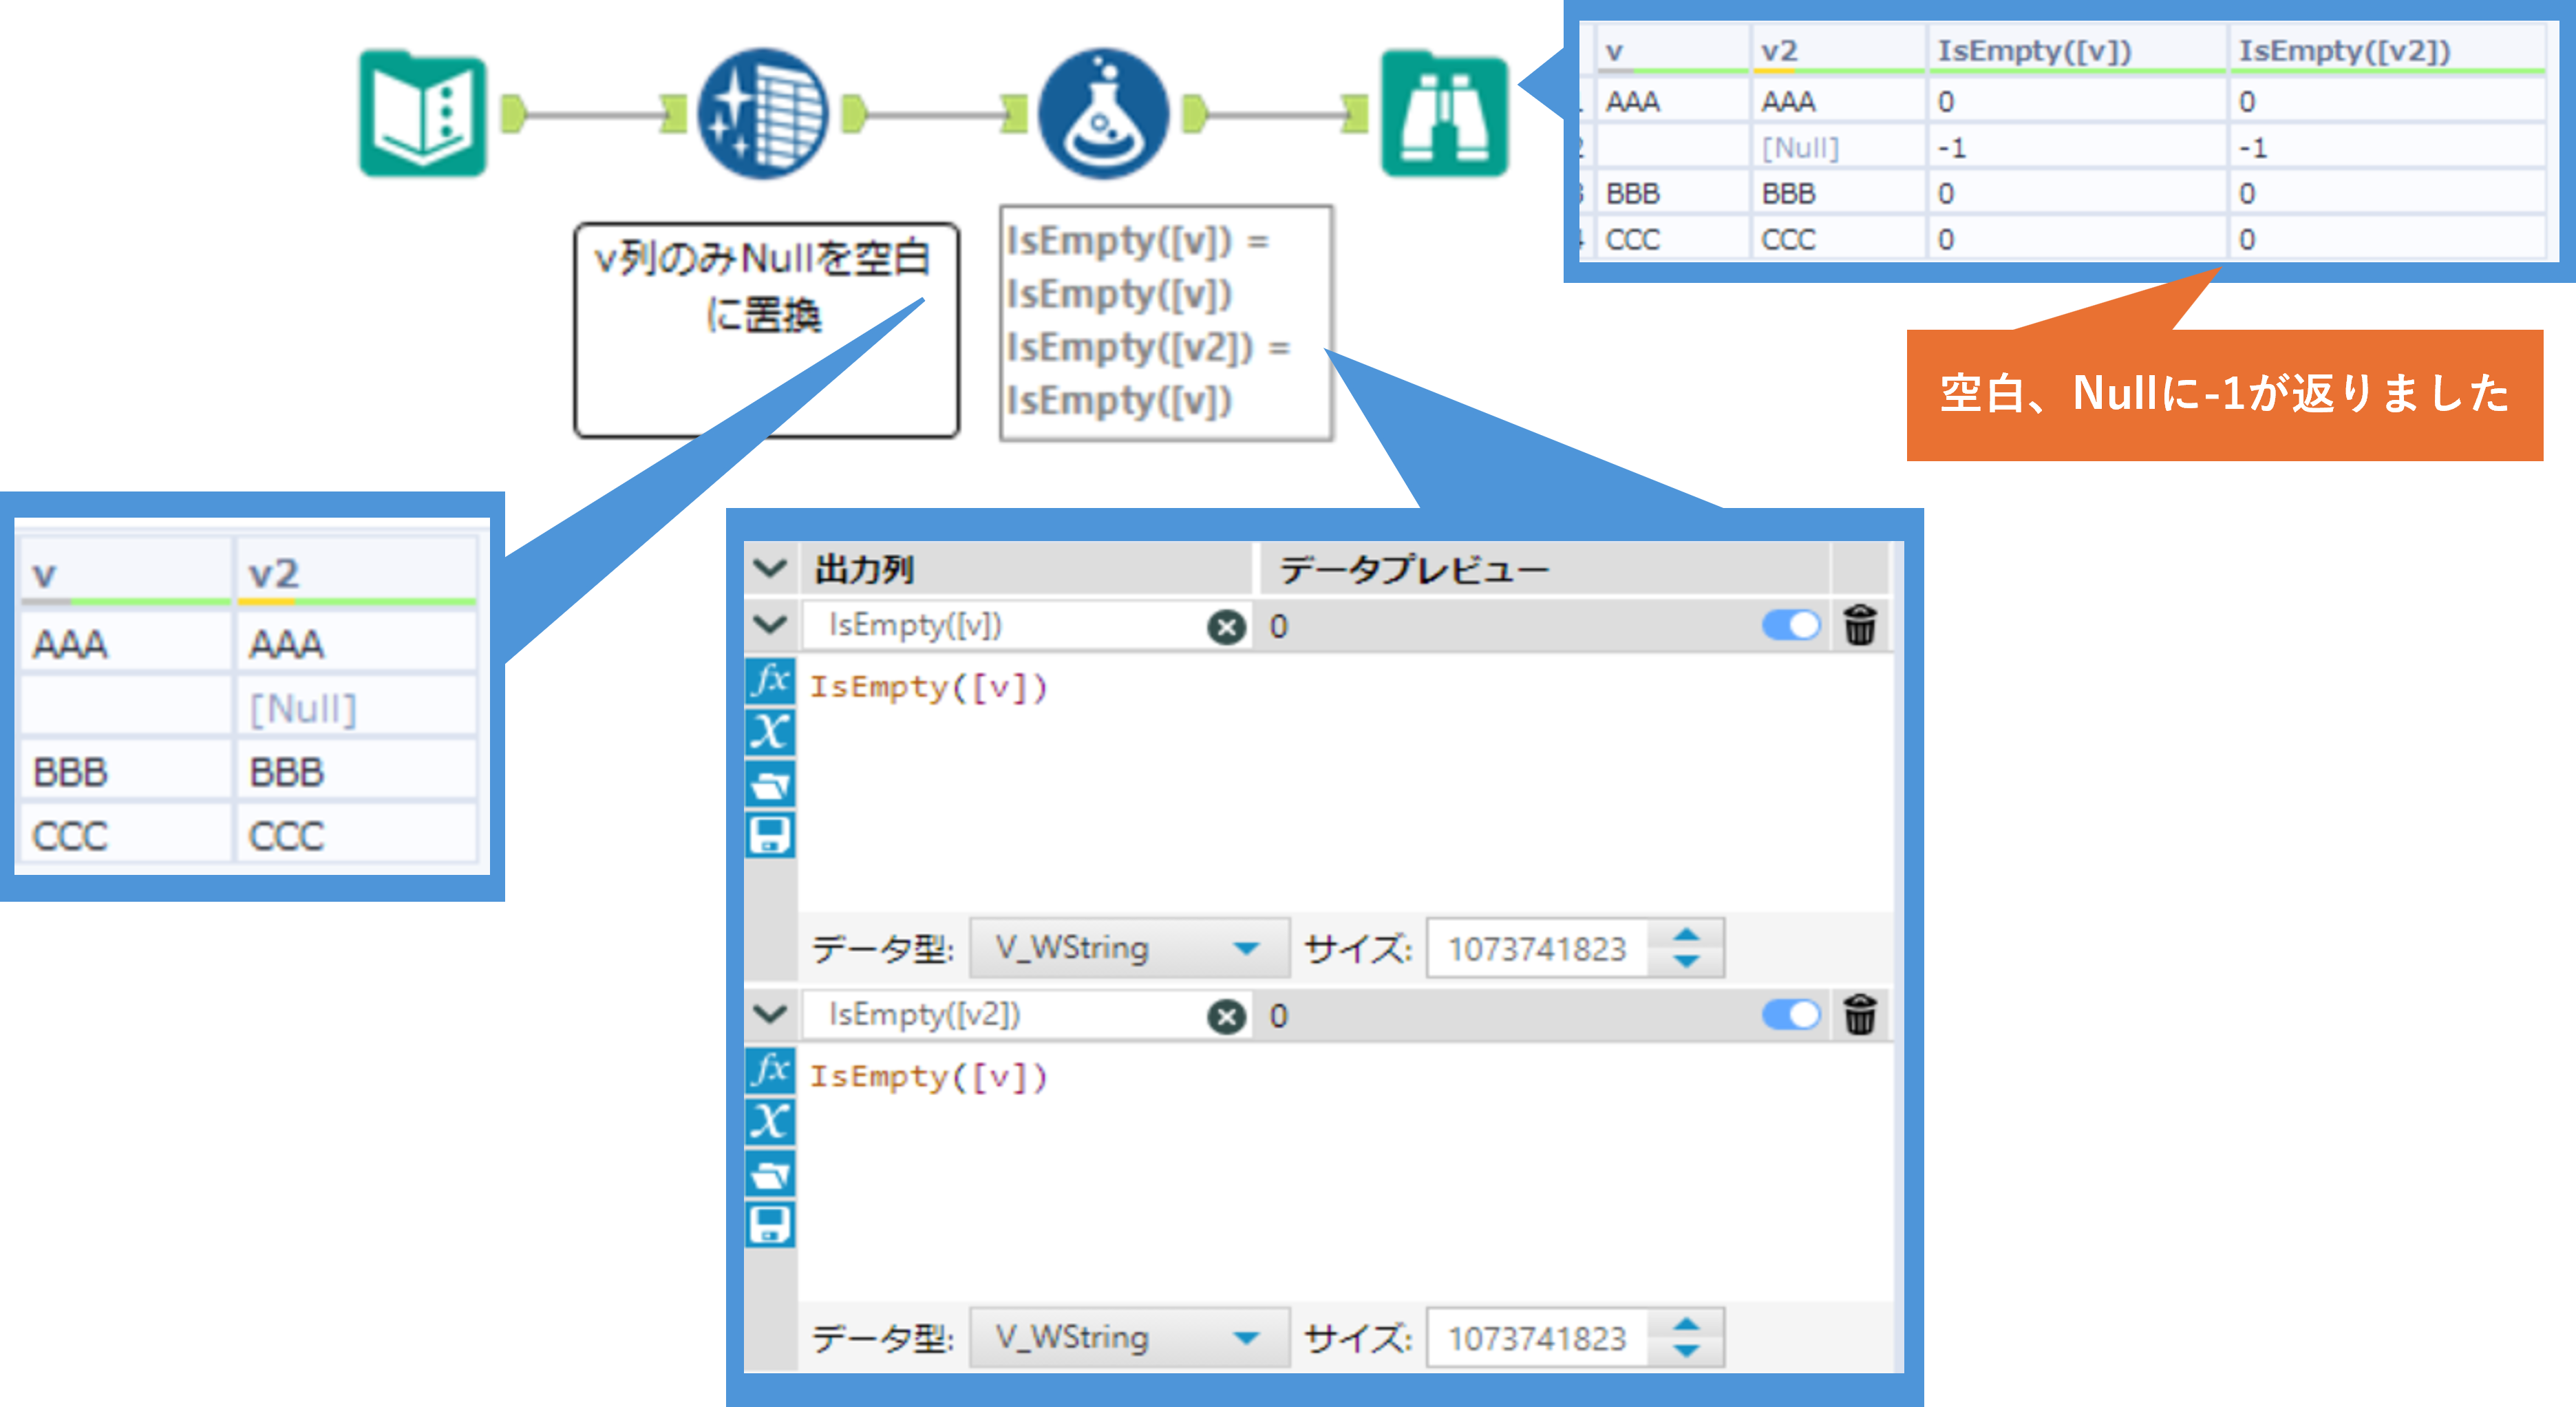Click the Text Input tool on the canvas
2576x1407 pixels.
(x=422, y=115)
